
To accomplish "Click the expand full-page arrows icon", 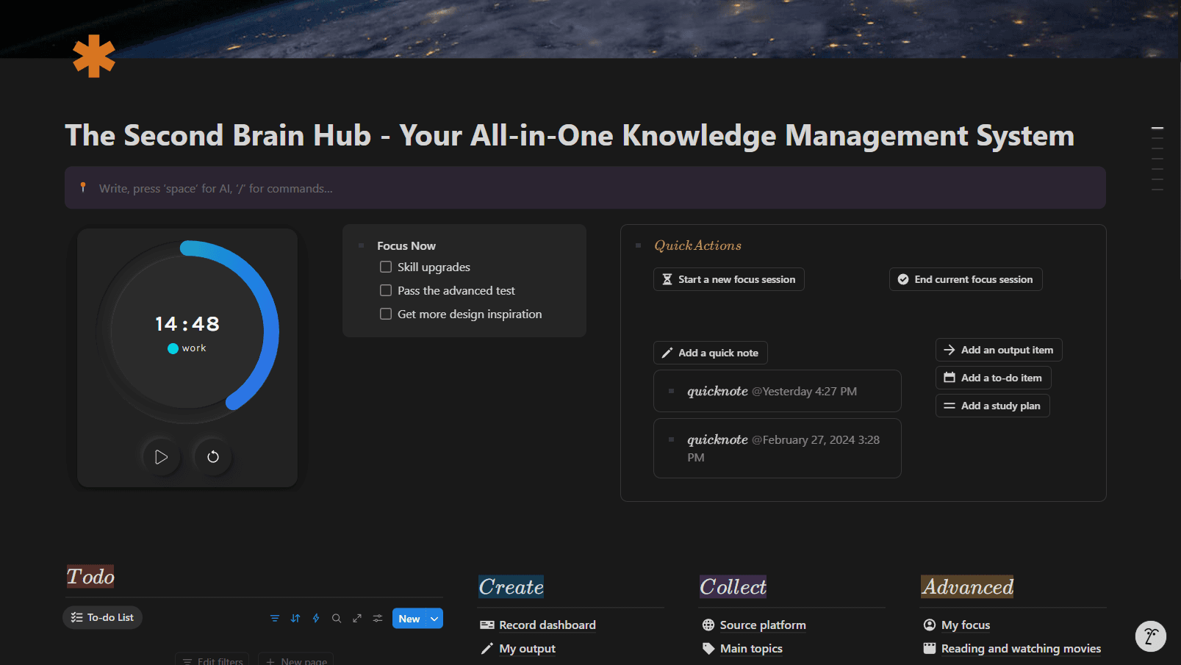I will coord(357,619).
